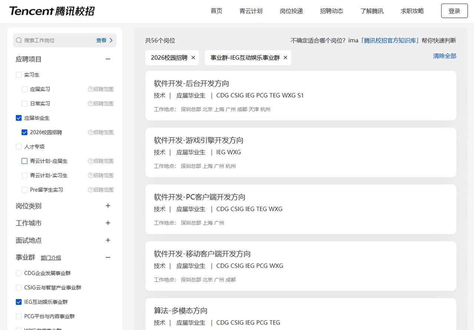
Task: Collapse the 应聘项目 filter section
Action: point(108,59)
